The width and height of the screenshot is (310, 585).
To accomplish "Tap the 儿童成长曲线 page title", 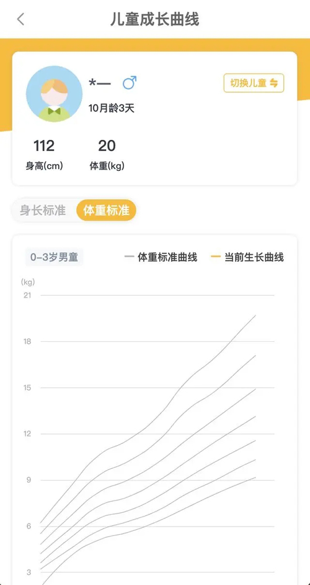I will coord(155,19).
